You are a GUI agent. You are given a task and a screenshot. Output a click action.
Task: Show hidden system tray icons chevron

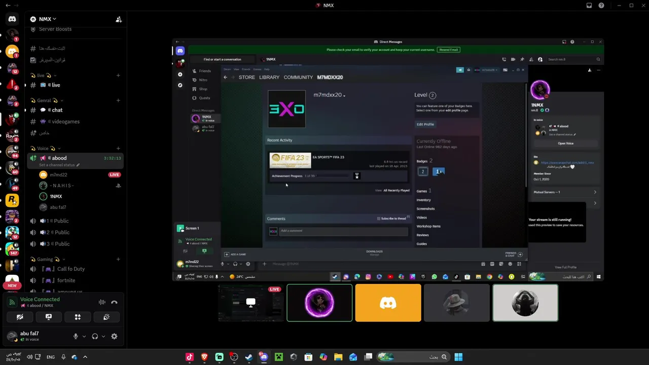click(x=85, y=357)
